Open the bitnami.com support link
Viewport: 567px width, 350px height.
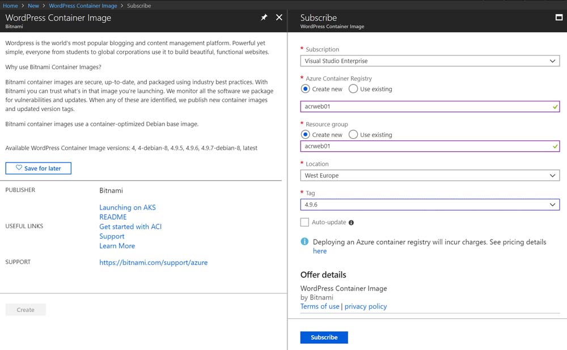coord(153,262)
